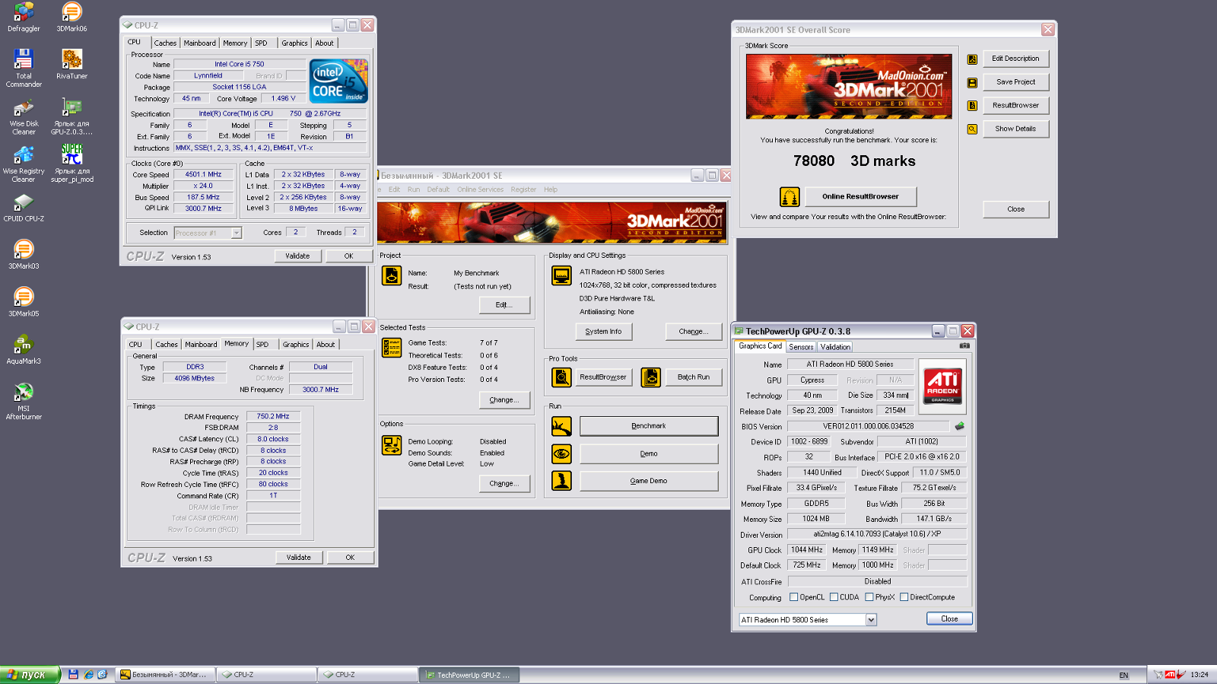Click the Windows Start button
The height and width of the screenshot is (684, 1217).
tap(30, 675)
